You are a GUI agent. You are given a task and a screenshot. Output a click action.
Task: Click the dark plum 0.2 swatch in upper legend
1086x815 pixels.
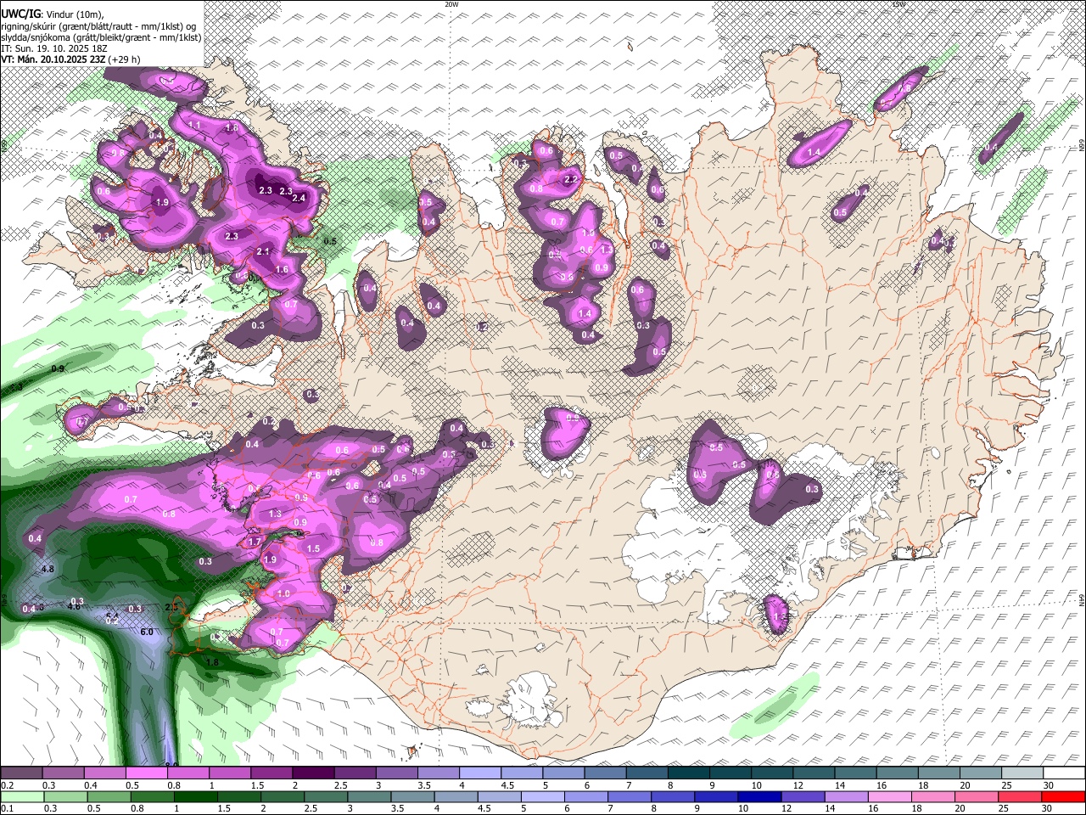21,773
